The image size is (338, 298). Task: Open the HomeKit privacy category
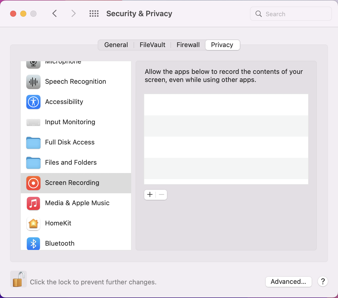coord(76,223)
